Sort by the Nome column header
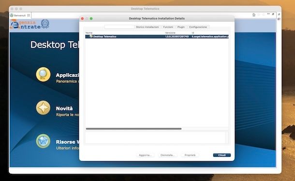Viewport: 295px width, 181px height. click(89, 33)
